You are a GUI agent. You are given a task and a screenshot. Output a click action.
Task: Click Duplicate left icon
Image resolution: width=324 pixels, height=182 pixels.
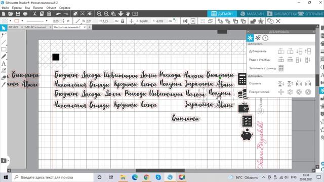click(281, 51)
